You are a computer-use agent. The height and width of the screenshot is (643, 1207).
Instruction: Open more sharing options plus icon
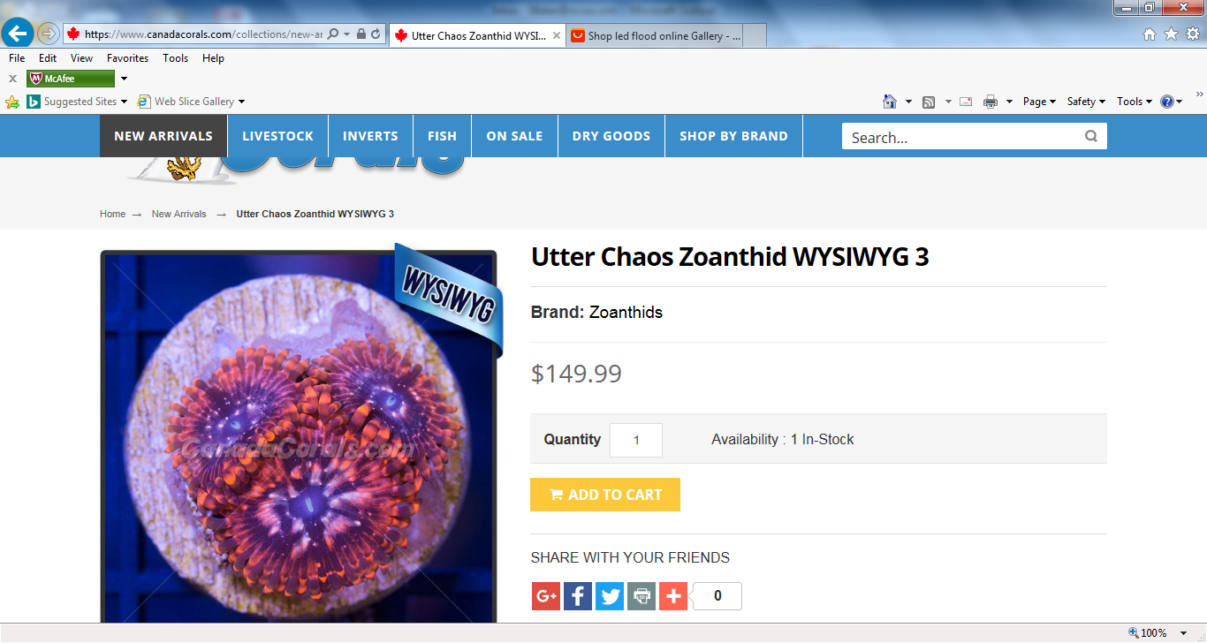[672, 596]
